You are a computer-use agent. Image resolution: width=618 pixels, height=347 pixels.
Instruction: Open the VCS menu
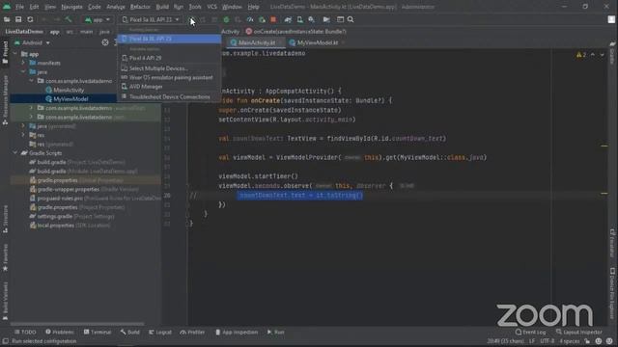point(212,7)
